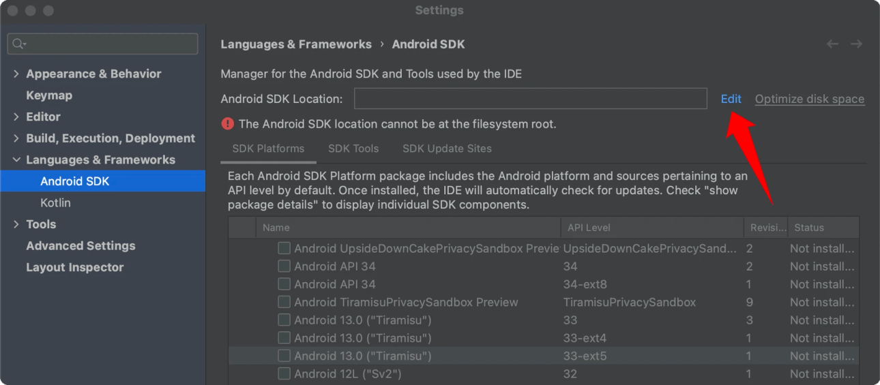
Task: Switch to the SDK Tools tab
Action: pyautogui.click(x=353, y=149)
